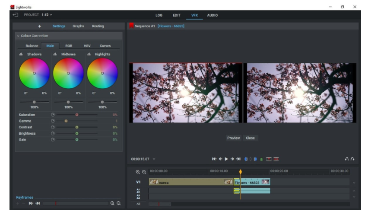Click the Shadows colour wheel
Viewport: 365px width, 216px height.
click(x=34, y=73)
